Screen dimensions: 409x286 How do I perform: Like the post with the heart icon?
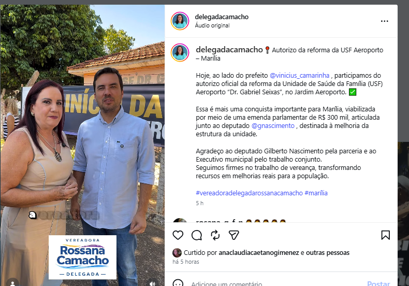click(178, 235)
